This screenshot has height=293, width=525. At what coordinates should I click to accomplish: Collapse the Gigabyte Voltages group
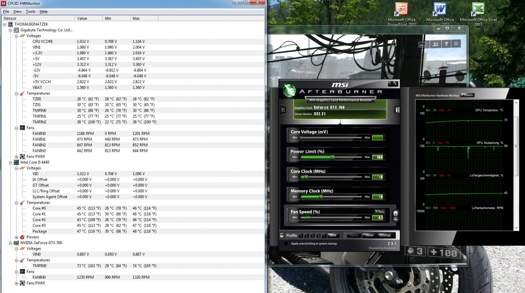point(17,36)
